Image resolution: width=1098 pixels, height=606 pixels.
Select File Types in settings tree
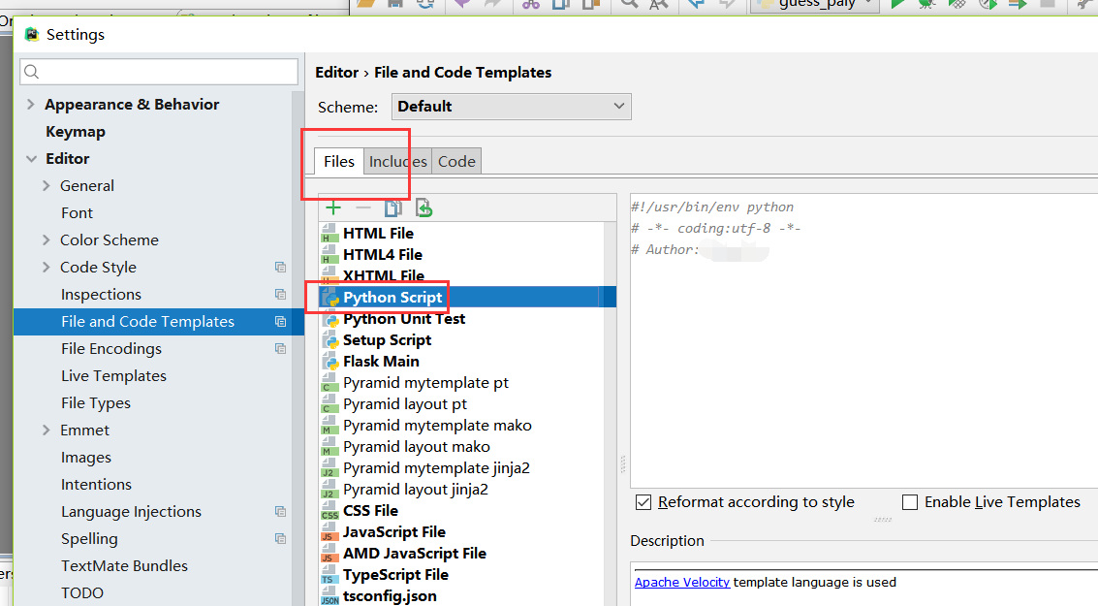tap(96, 403)
